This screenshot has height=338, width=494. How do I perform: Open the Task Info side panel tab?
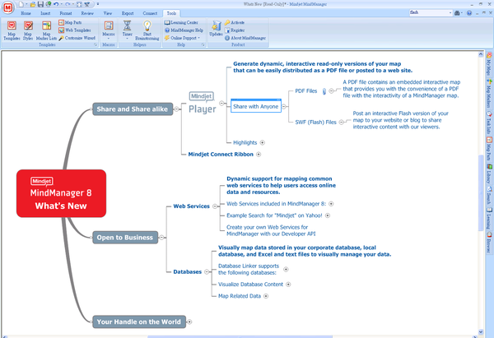pos(489,122)
